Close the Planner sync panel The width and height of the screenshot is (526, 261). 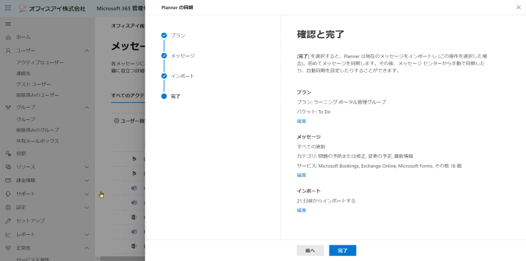[x=518, y=7]
